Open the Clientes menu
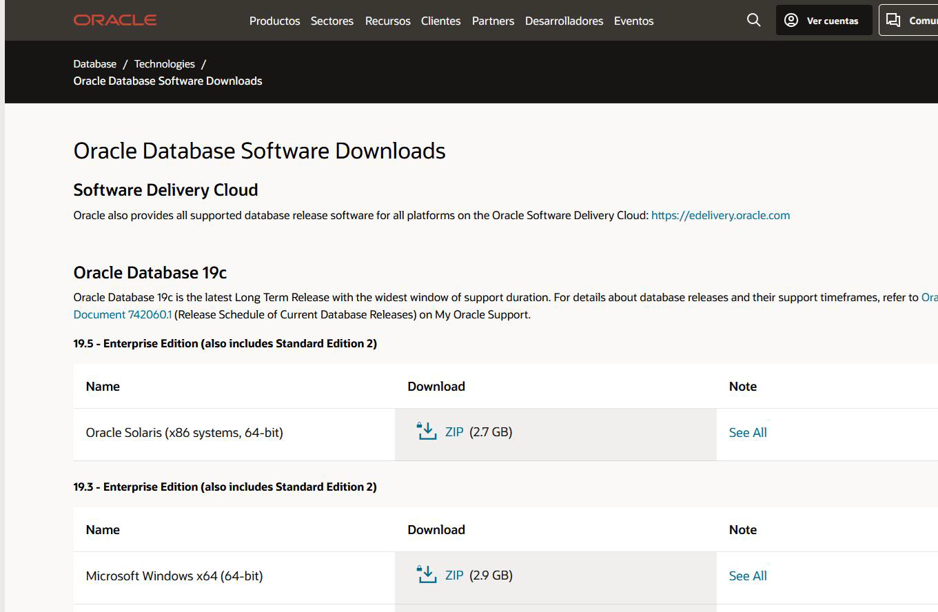The height and width of the screenshot is (612, 938). click(x=441, y=21)
